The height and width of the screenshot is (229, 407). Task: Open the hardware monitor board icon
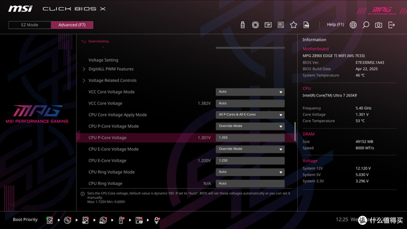pyautogui.click(x=281, y=25)
